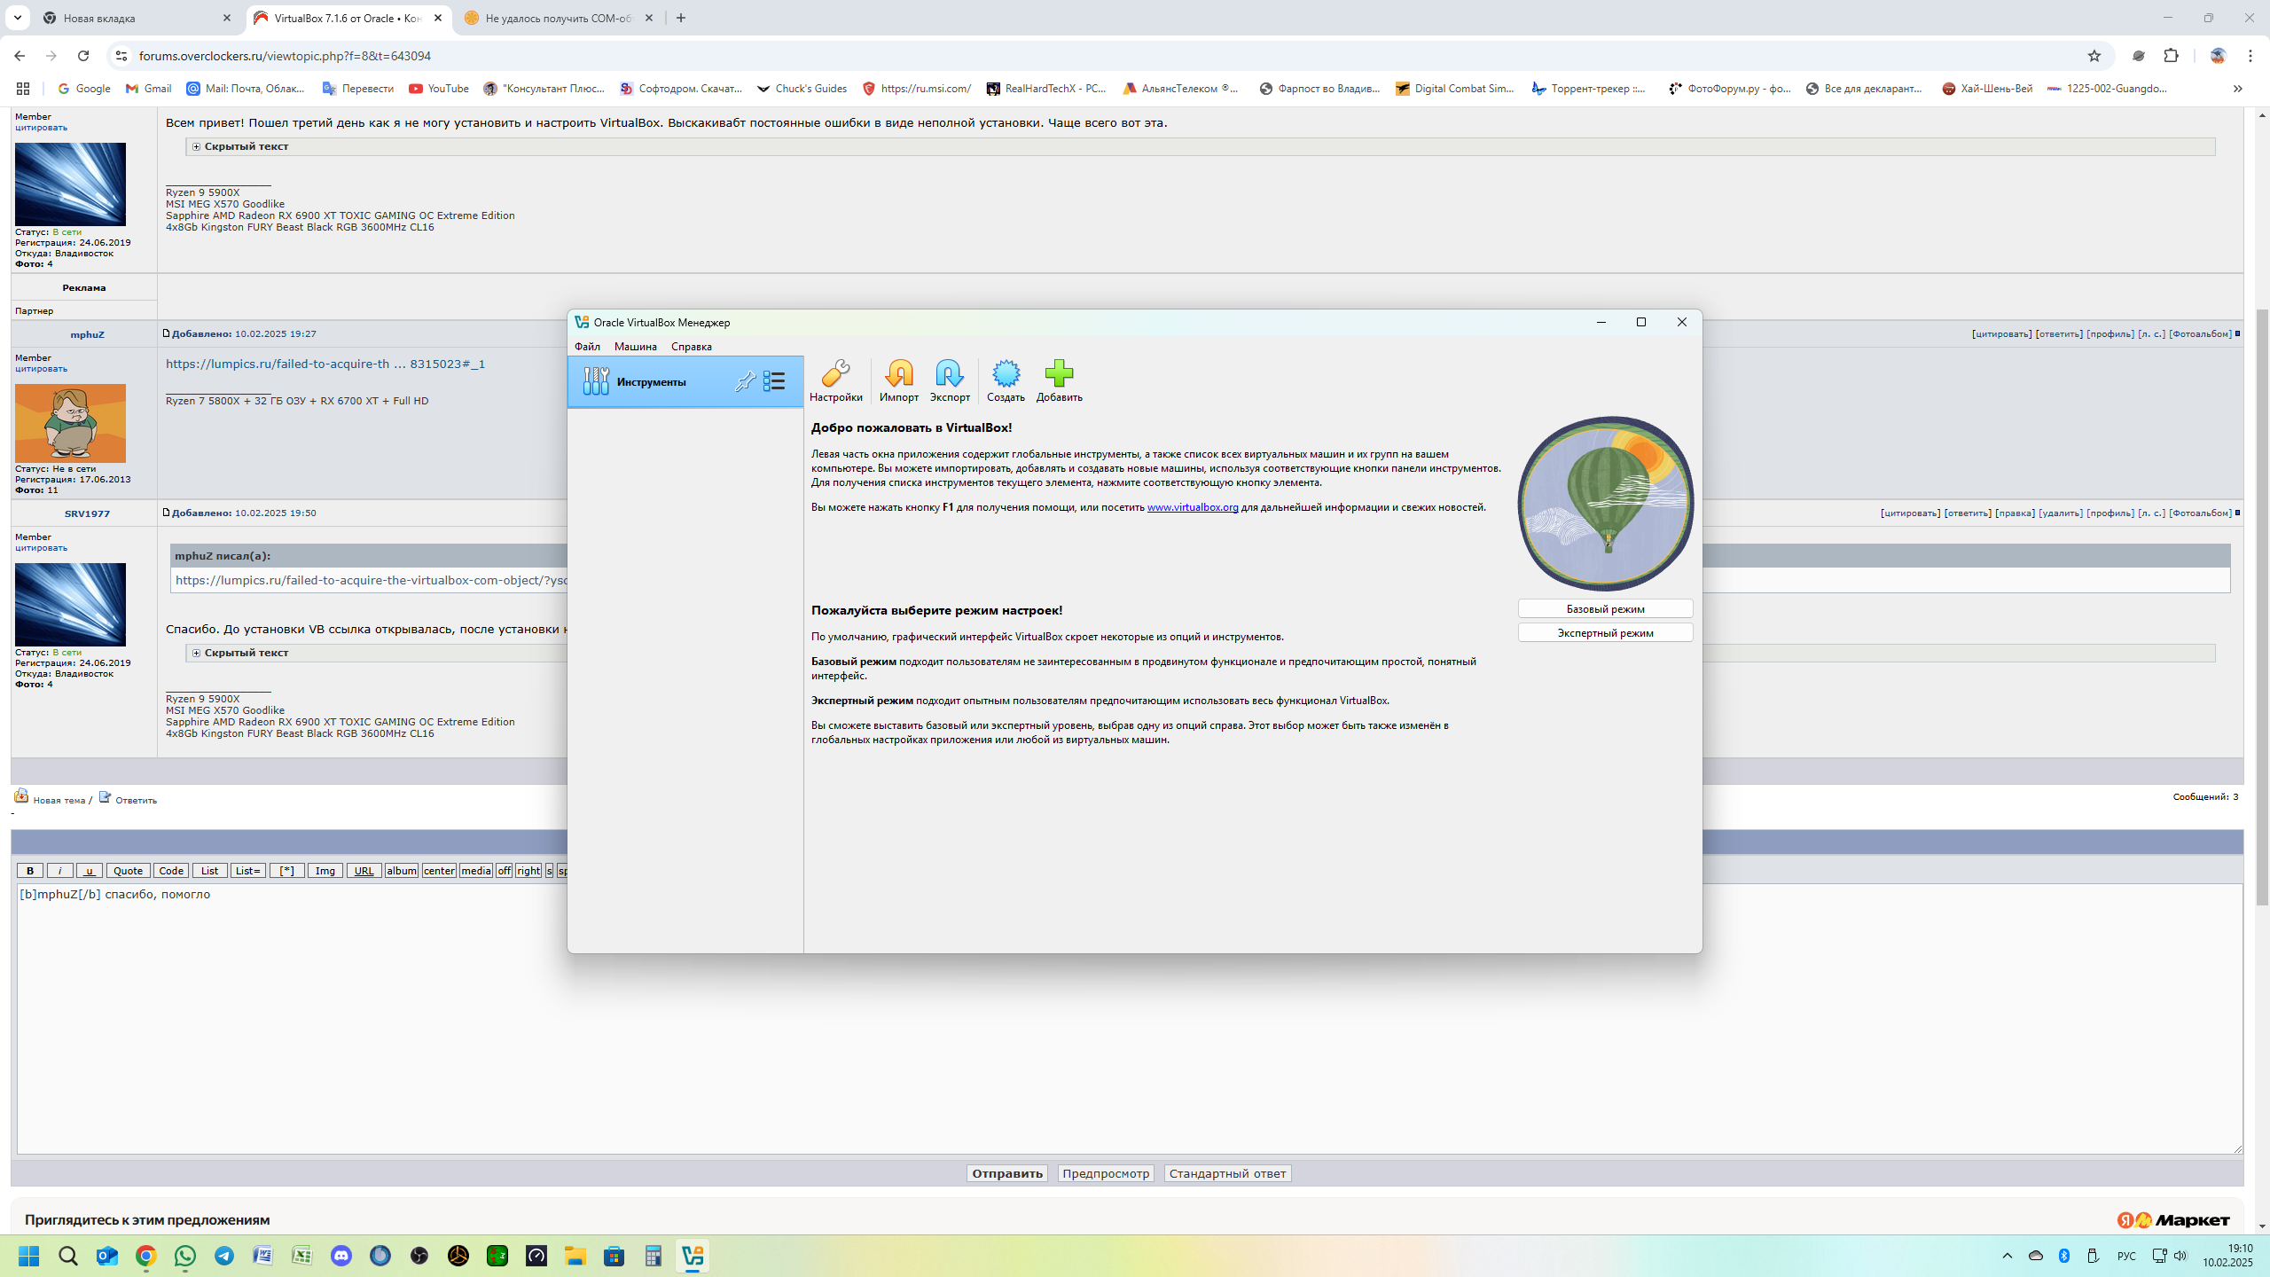This screenshot has width=2270, height=1277.
Task: Open www.virtualbox.org link
Action: 1193,507
